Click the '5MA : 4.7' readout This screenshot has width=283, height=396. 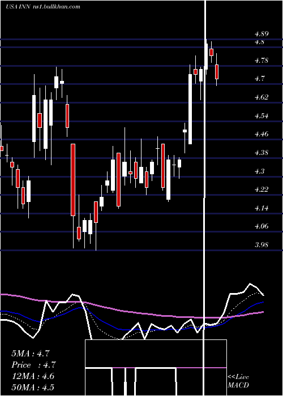(31, 354)
